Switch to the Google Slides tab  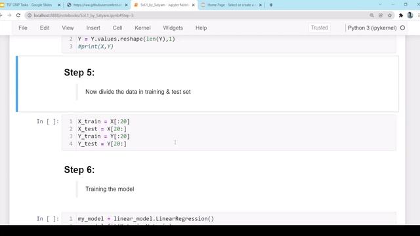(x=29, y=5)
